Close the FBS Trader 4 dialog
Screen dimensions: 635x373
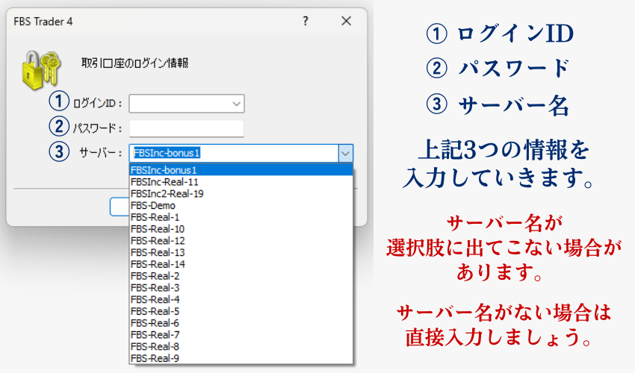pos(346,21)
